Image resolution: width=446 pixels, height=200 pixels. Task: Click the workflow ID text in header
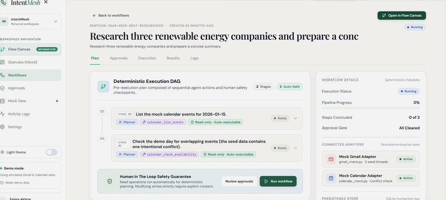[x=127, y=25]
